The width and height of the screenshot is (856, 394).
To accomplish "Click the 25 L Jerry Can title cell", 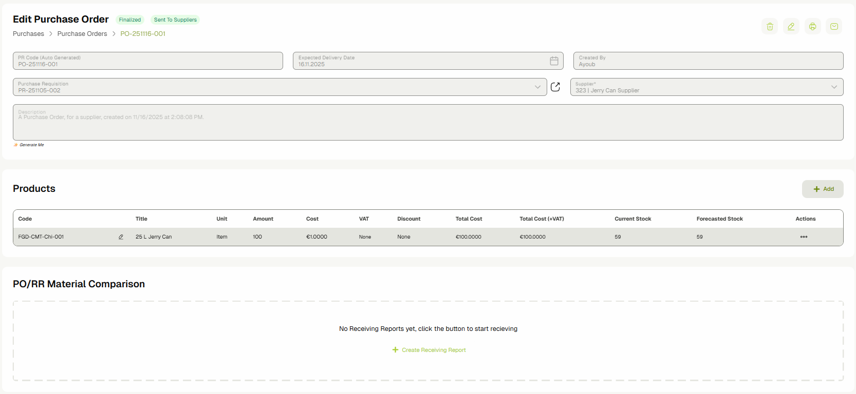I will (x=154, y=237).
